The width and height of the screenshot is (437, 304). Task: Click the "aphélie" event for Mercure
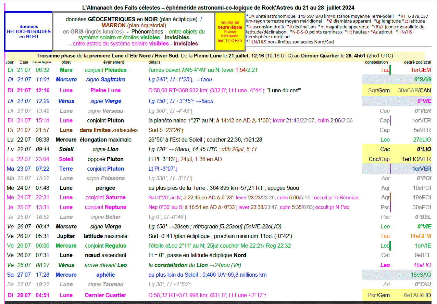pyautogui.click(x=105, y=275)
